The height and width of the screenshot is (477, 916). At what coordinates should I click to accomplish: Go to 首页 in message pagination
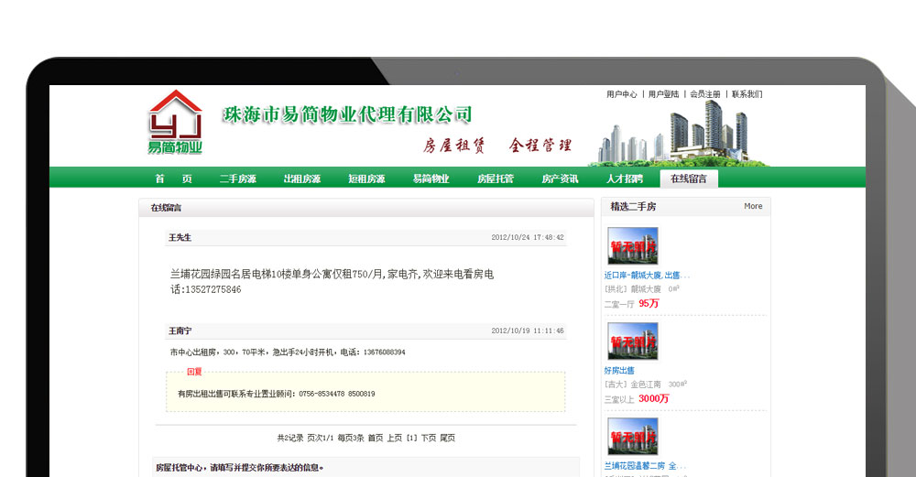376,438
